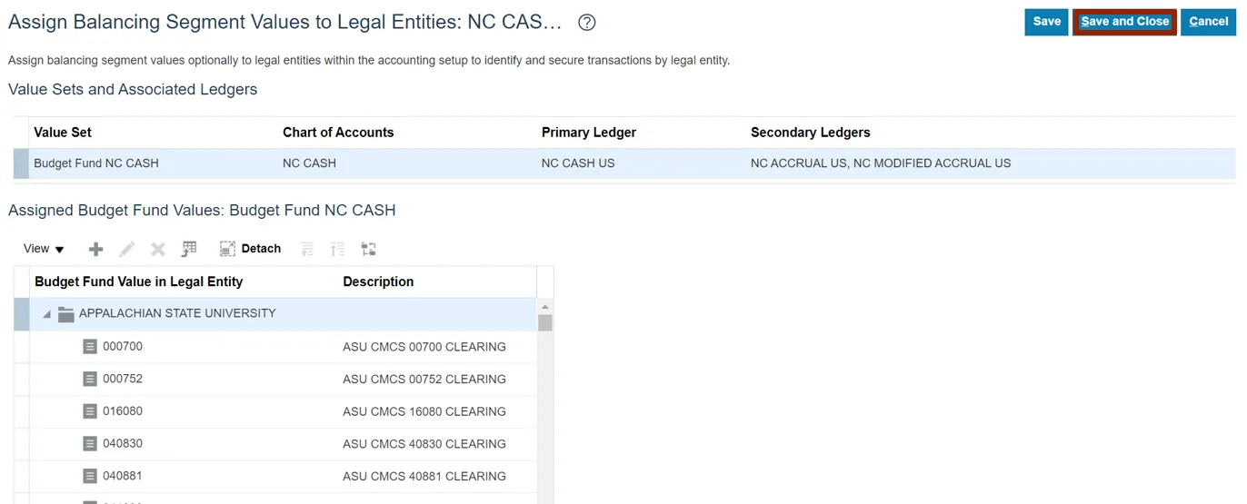Viewport: 1247px width, 504px height.
Task: Click the Edit pencil toolbar icon
Action: pyautogui.click(x=127, y=249)
